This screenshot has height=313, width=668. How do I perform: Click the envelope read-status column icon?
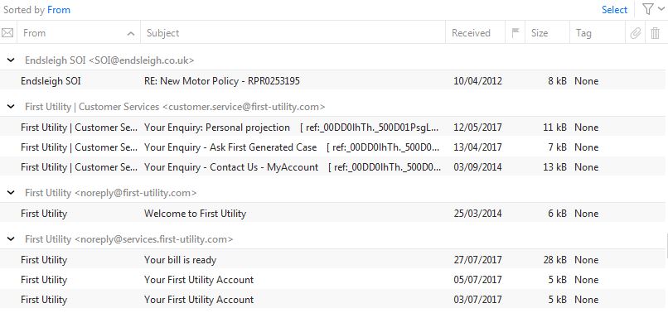(7, 33)
